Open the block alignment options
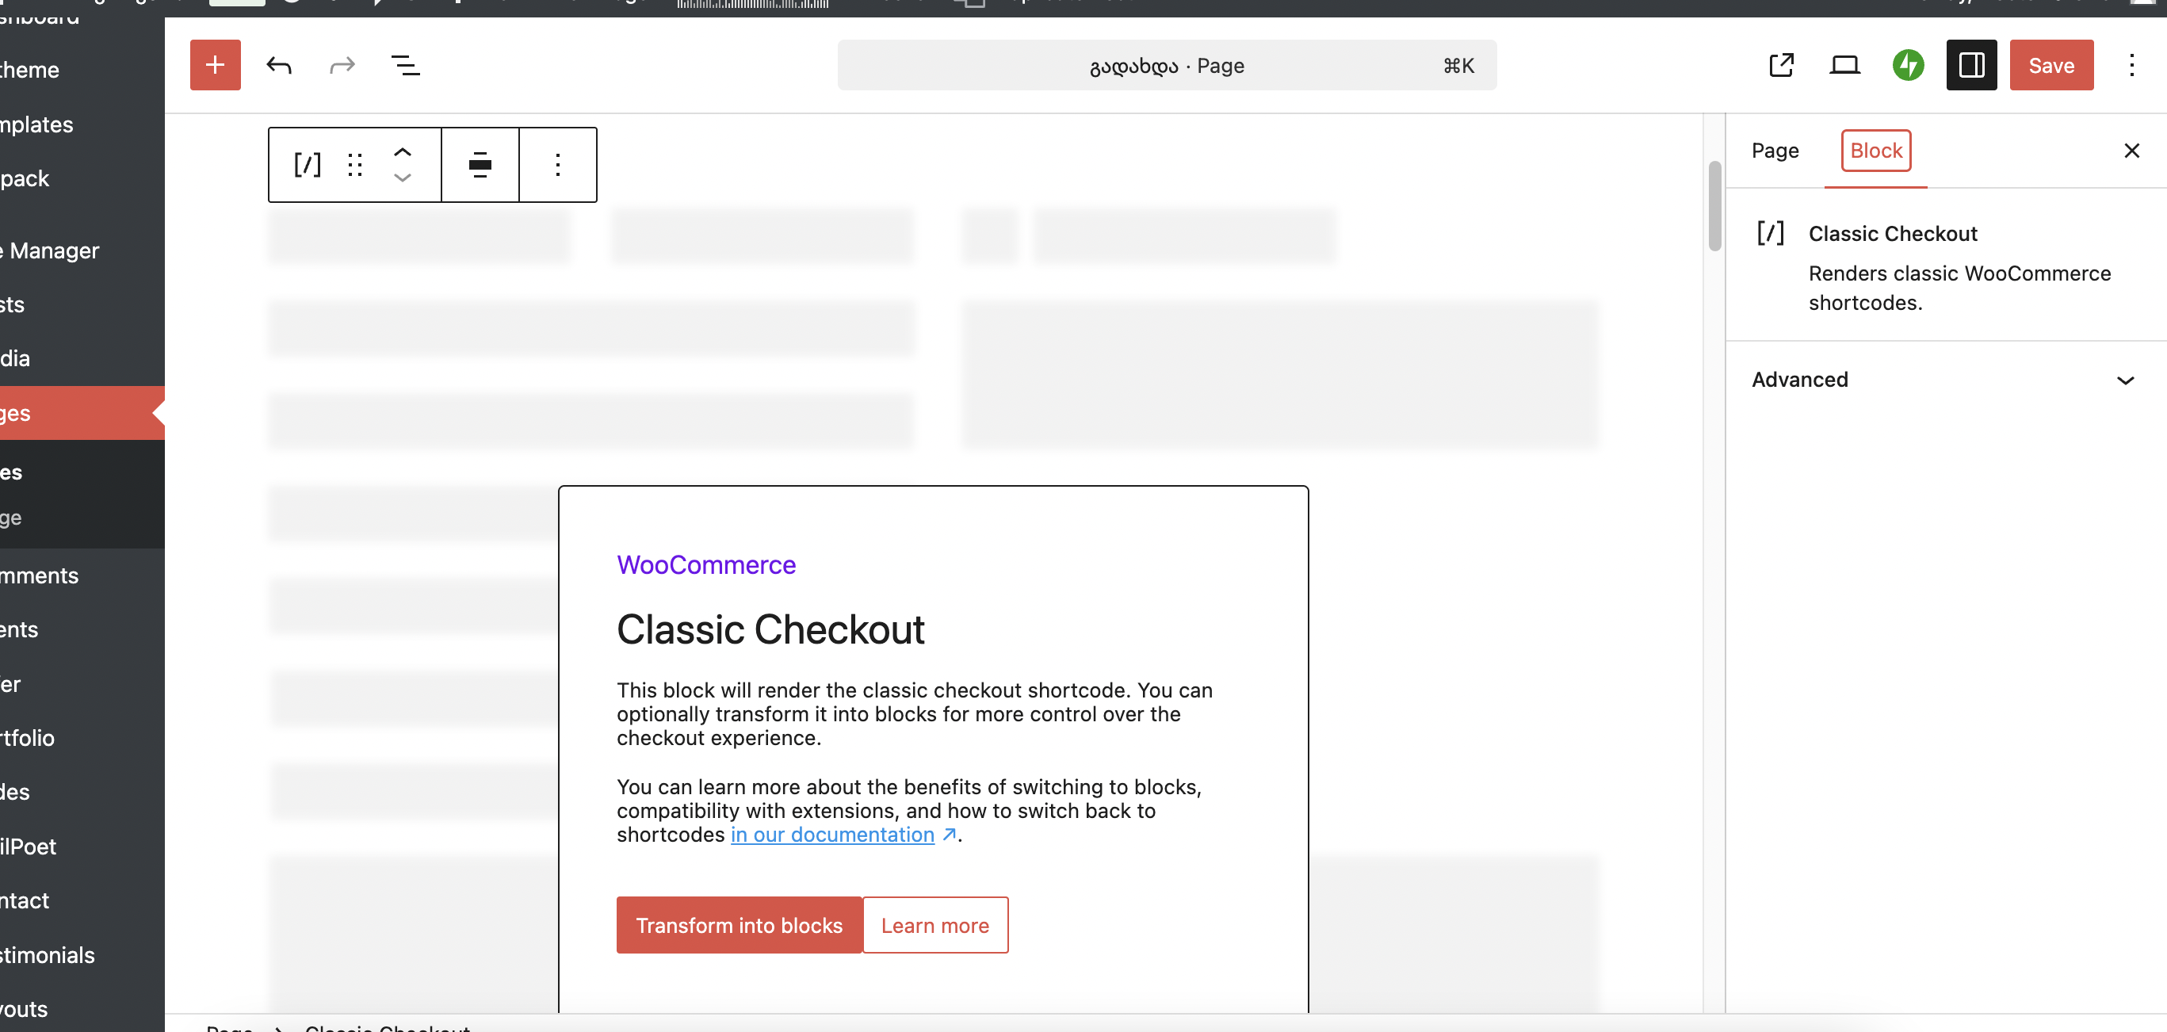 tap(480, 165)
